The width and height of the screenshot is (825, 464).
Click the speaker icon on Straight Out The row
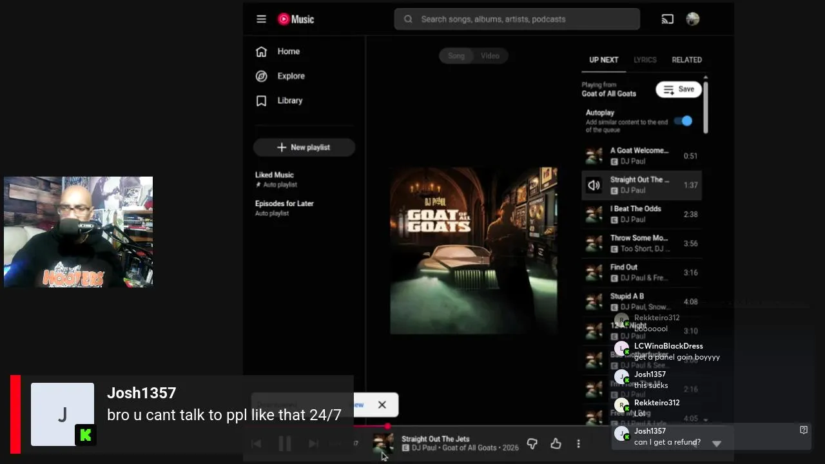click(x=594, y=185)
